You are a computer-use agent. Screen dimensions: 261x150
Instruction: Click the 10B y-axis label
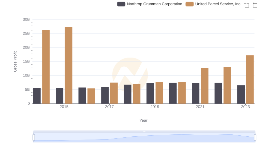click(x=26, y=75)
